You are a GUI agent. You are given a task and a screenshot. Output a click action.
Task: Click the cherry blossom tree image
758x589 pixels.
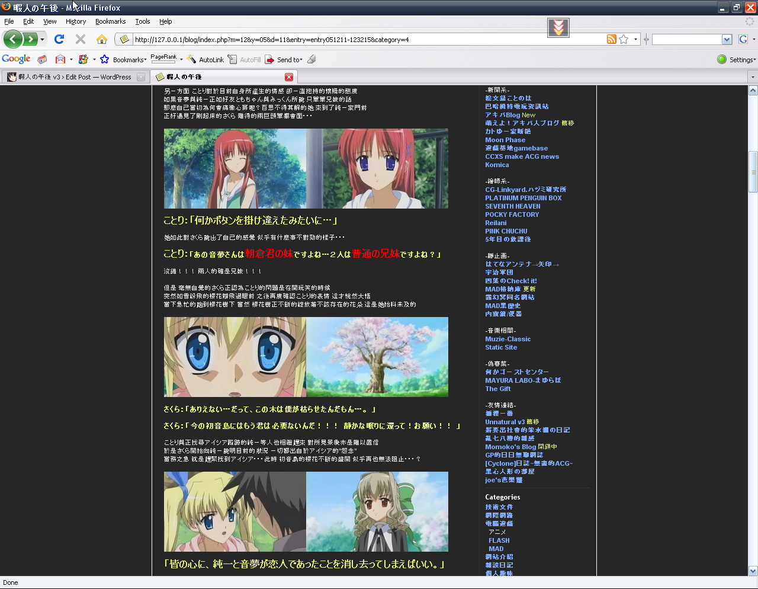[377, 357]
